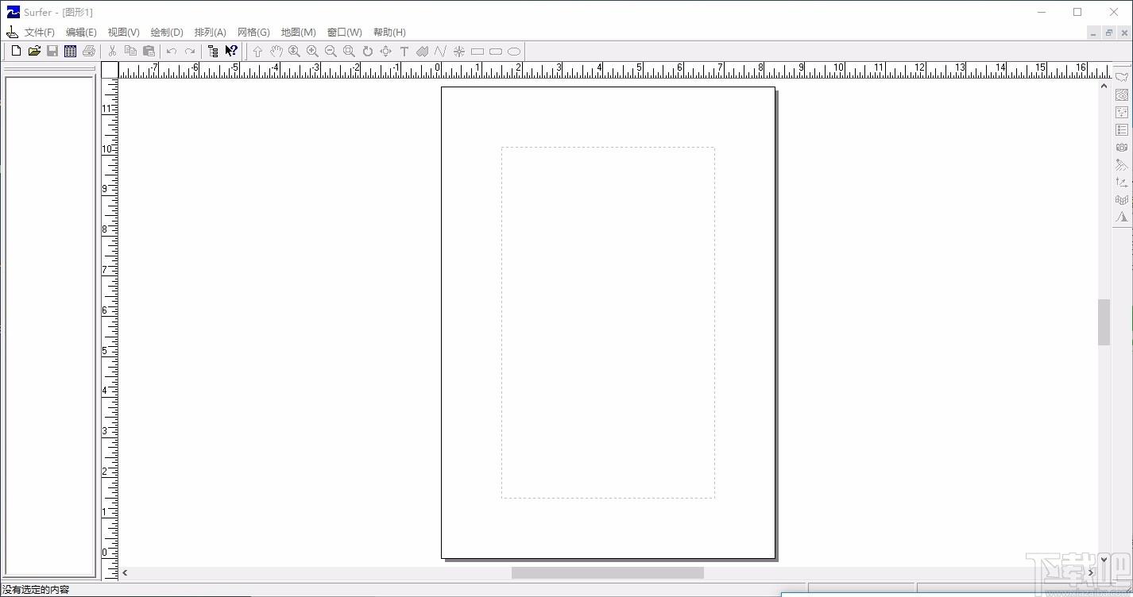Create a shaded relief map icon

coord(1122,164)
